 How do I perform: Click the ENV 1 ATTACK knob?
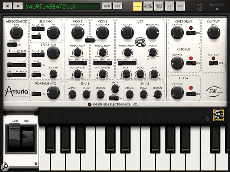72,94
